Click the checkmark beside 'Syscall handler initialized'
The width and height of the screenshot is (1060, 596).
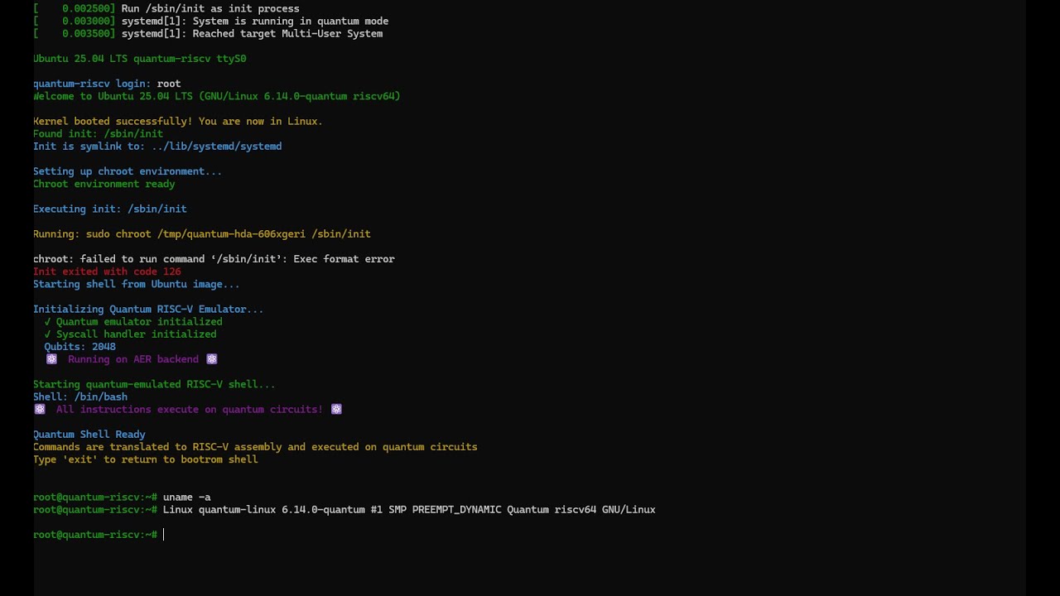pos(48,334)
